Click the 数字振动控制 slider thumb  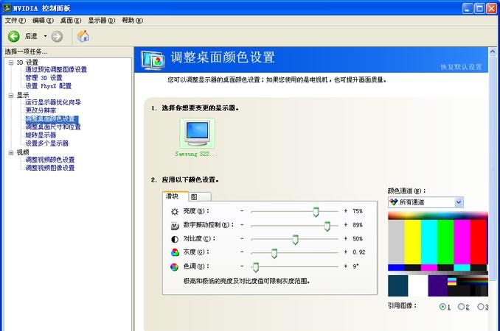[x=327, y=226]
